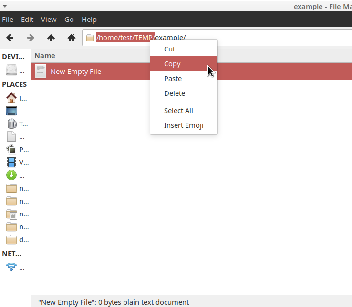Click the Forward arrow navigation button
This screenshot has height=307, width=352.
31,38
